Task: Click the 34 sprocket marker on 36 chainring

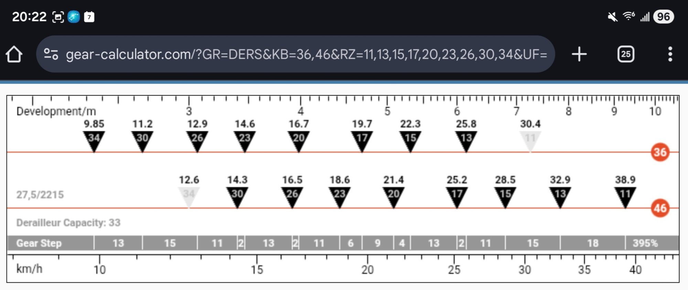Action: (x=94, y=139)
